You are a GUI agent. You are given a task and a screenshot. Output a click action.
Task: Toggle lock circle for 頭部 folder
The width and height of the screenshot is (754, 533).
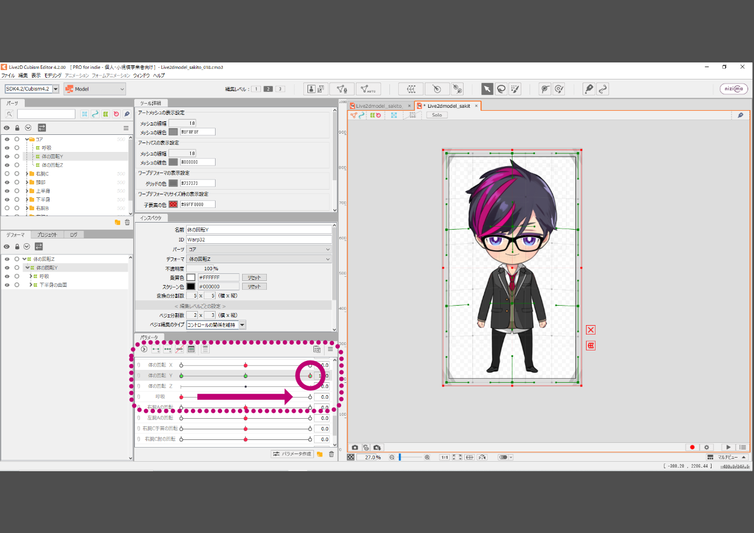(17, 183)
